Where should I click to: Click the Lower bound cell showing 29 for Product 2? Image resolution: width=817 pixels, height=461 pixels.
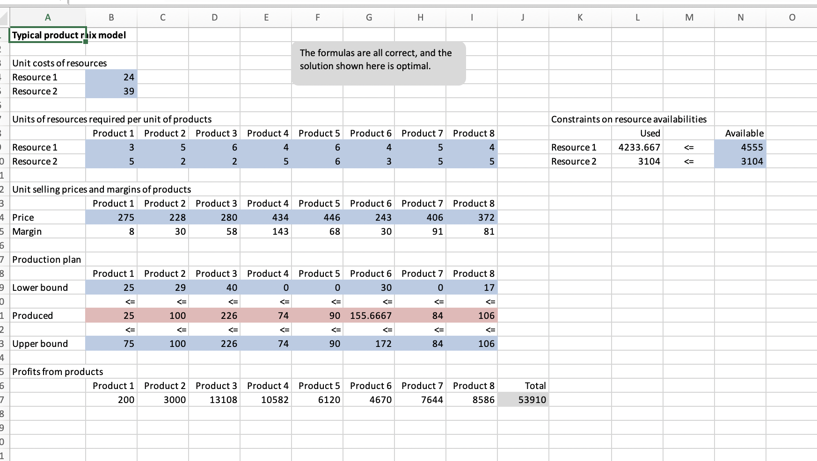pos(162,288)
